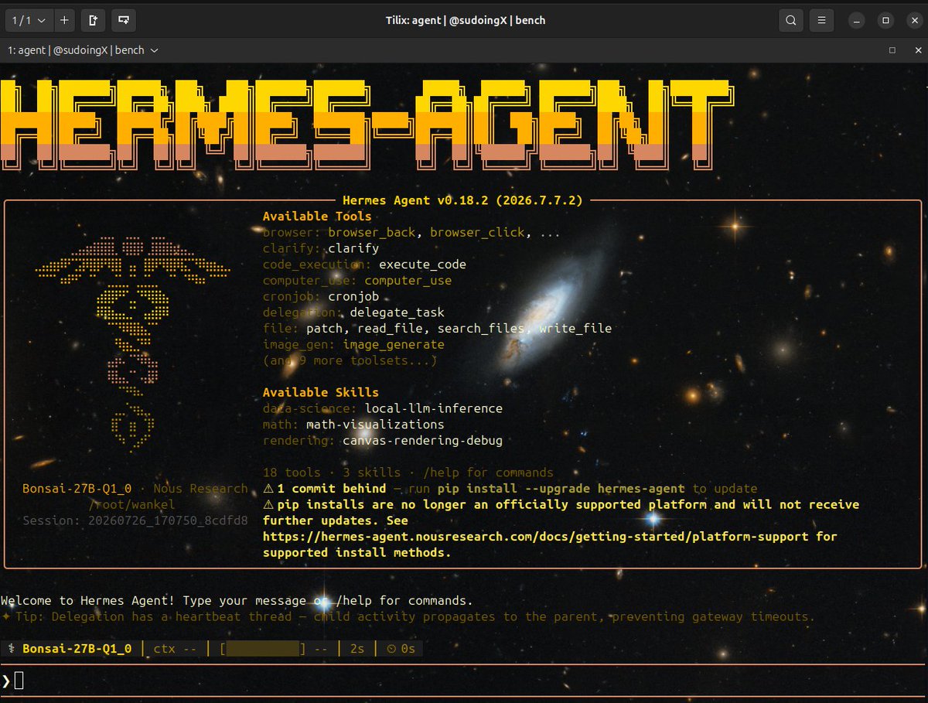Click 'Available Skills' heading
This screenshot has width=928, height=703.
pyautogui.click(x=321, y=392)
